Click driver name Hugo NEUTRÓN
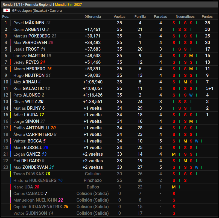219x218 pixels. (x=29, y=75)
